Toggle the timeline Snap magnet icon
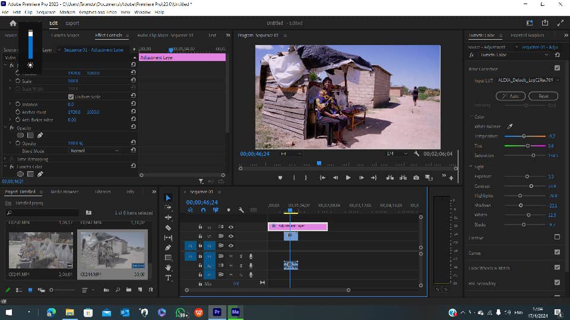570x320 pixels. (x=203, y=210)
